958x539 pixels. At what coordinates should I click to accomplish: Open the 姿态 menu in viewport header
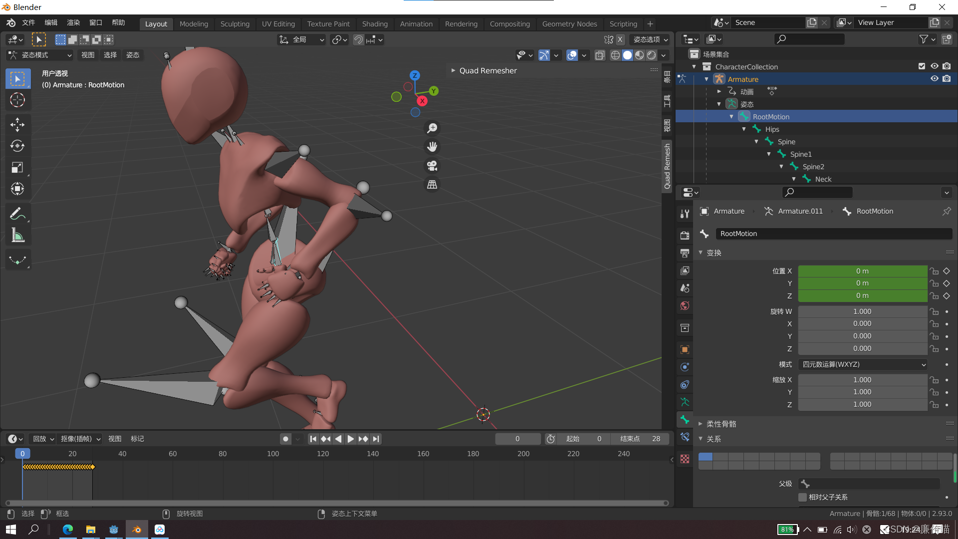click(133, 55)
